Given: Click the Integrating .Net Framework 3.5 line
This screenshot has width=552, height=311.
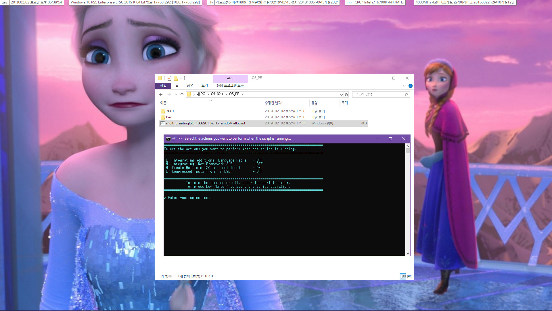Looking at the screenshot, I should (x=214, y=164).
